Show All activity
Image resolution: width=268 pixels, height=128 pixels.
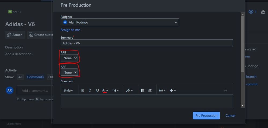click(20, 77)
